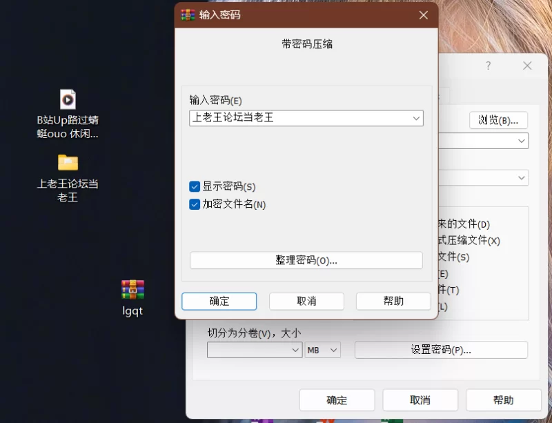552x423 pixels.
Task: Click the help question mark of rear dialog
Action: pyautogui.click(x=488, y=66)
